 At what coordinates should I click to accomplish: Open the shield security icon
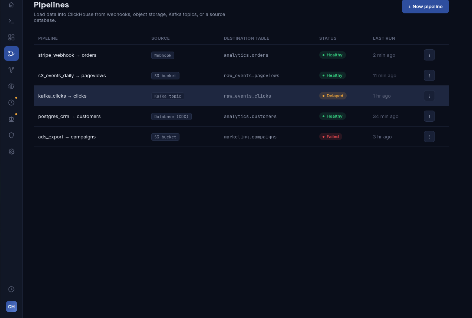11,135
